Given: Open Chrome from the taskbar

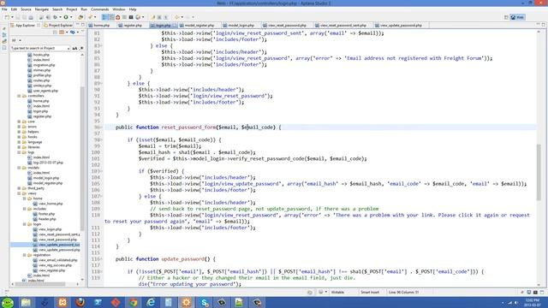Looking at the screenshot, I should (x=134, y=302).
